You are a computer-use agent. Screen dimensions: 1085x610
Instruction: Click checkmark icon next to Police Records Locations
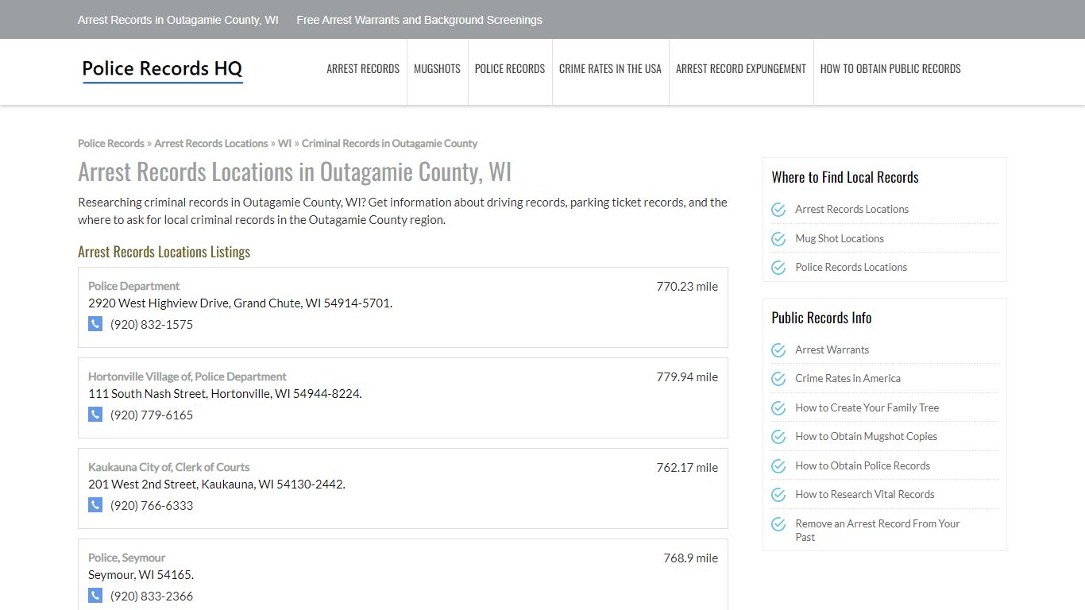[778, 268]
